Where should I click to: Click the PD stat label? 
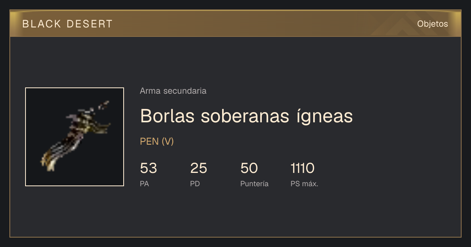pos(195,184)
